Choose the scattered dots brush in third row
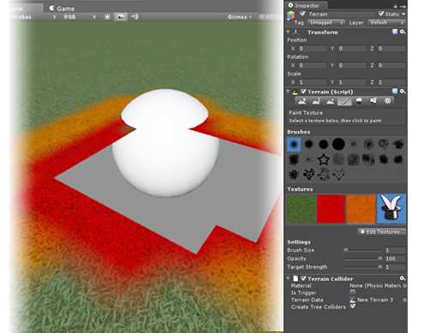 pyautogui.click(x=338, y=174)
